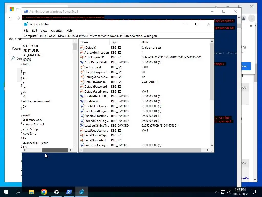Click values pane horizontal scroll right arrow
This screenshot has width=262, height=197.
pos(207,150)
